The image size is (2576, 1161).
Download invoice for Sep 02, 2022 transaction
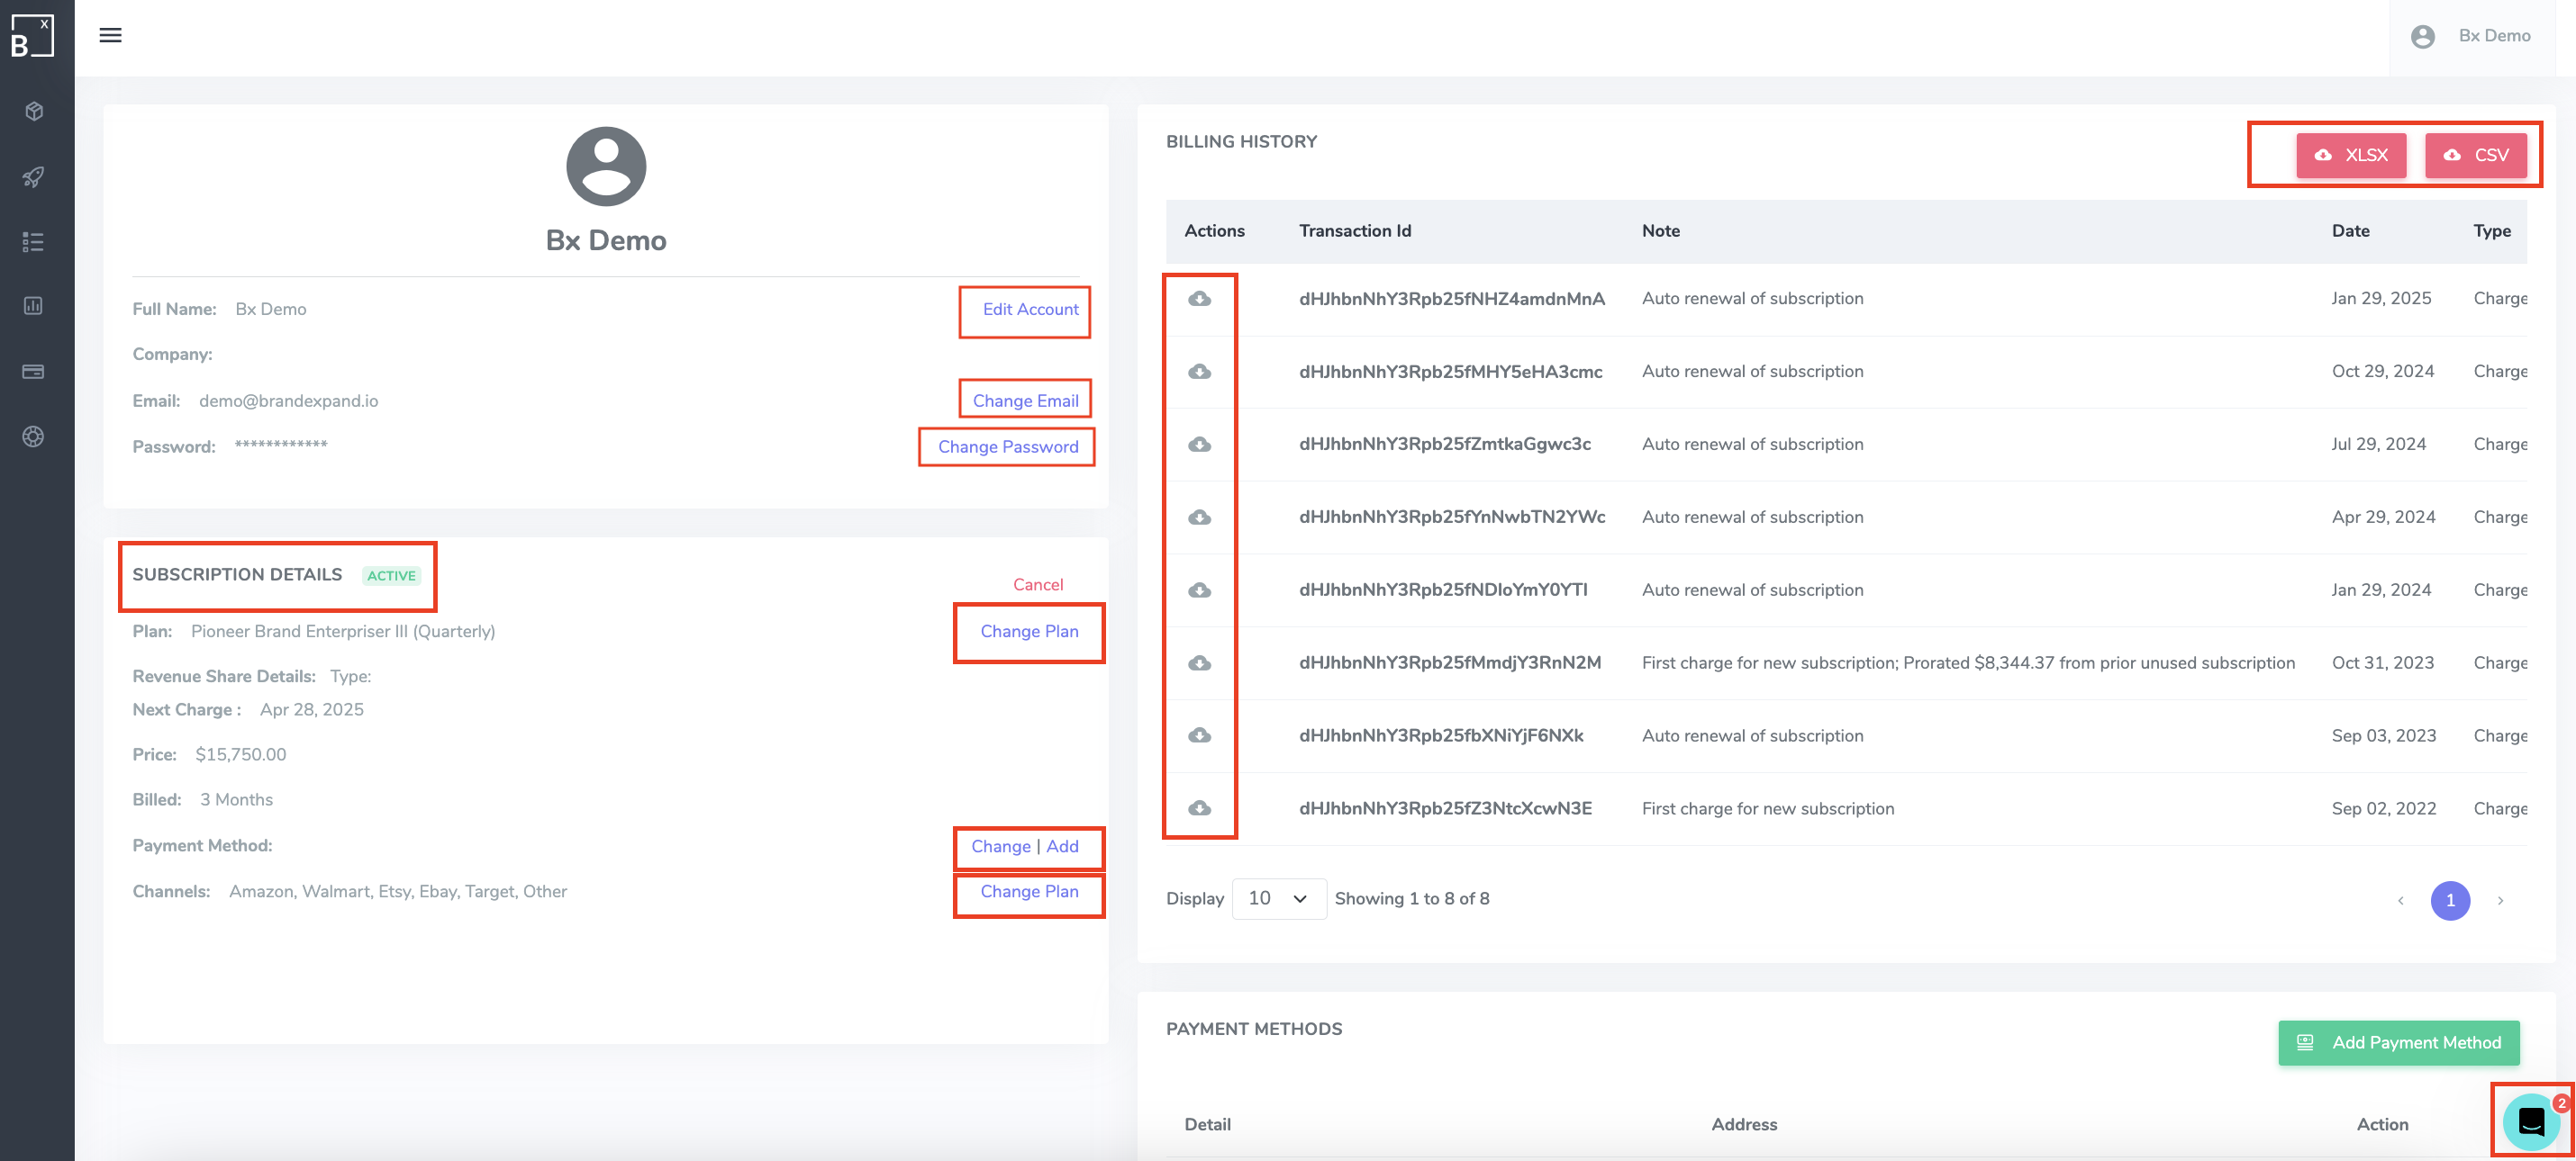point(1199,808)
